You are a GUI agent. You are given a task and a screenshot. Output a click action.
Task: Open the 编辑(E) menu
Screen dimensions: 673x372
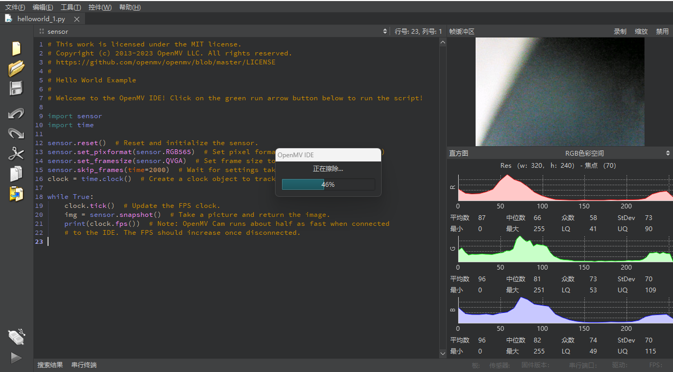43,7
